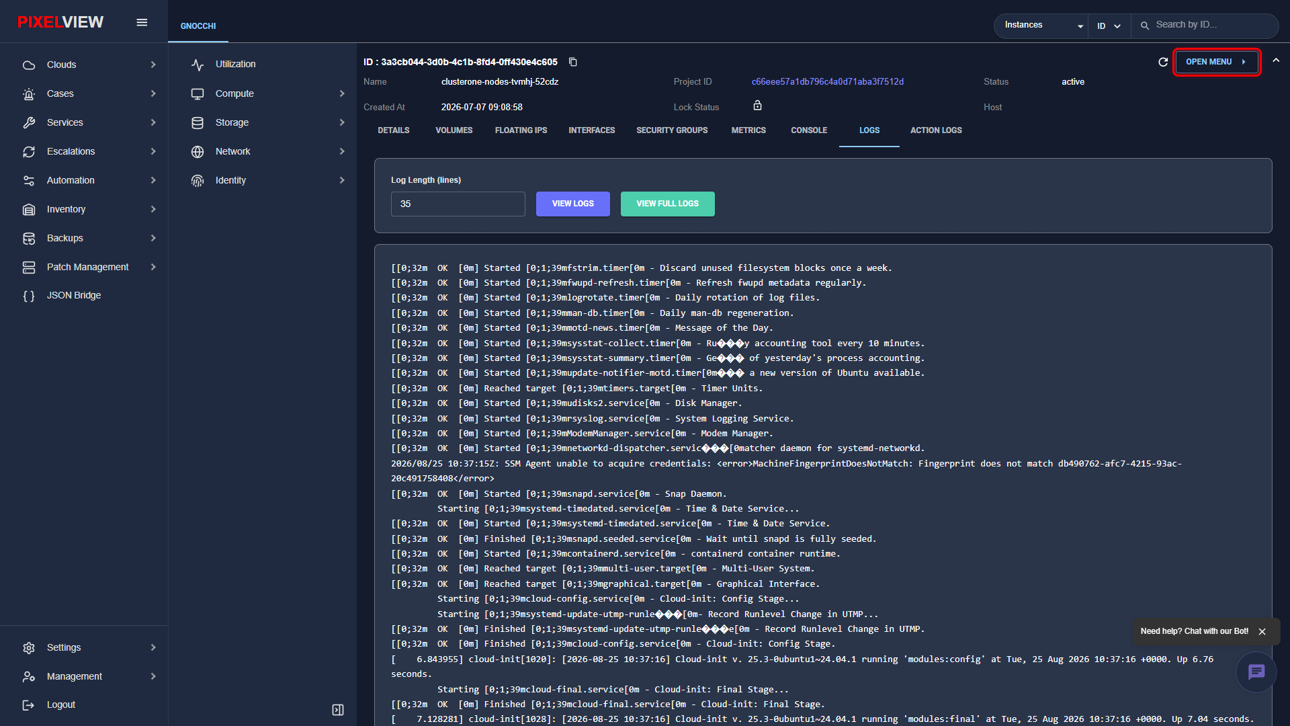Dismiss the chat bot help popup
1290x726 pixels.
click(1262, 632)
